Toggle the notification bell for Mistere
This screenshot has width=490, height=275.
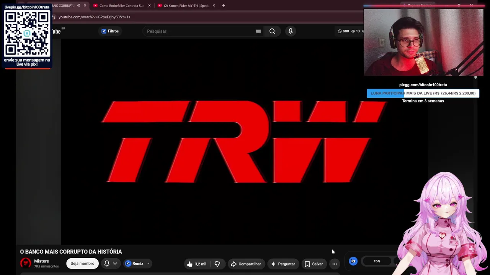pyautogui.click(x=107, y=264)
